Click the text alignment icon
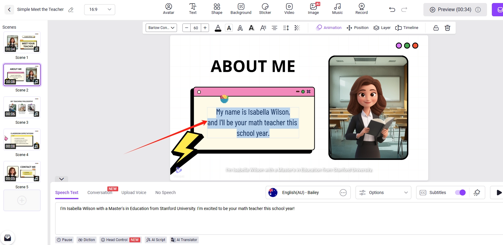Screen dimensions: 503x245 pyautogui.click(x=274, y=28)
